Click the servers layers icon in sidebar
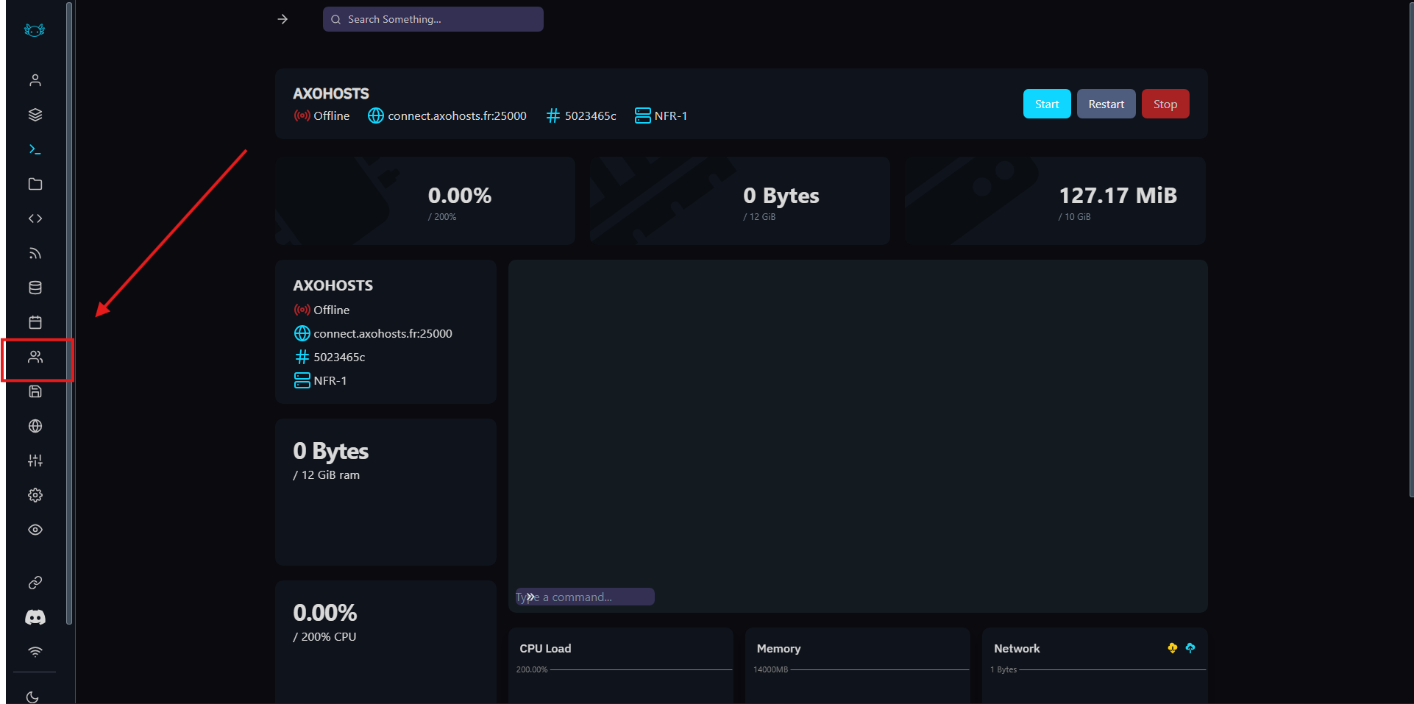Viewport: 1414px width, 704px height. point(35,115)
